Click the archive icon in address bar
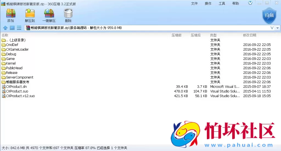281x151 pixels. tap(28, 28)
